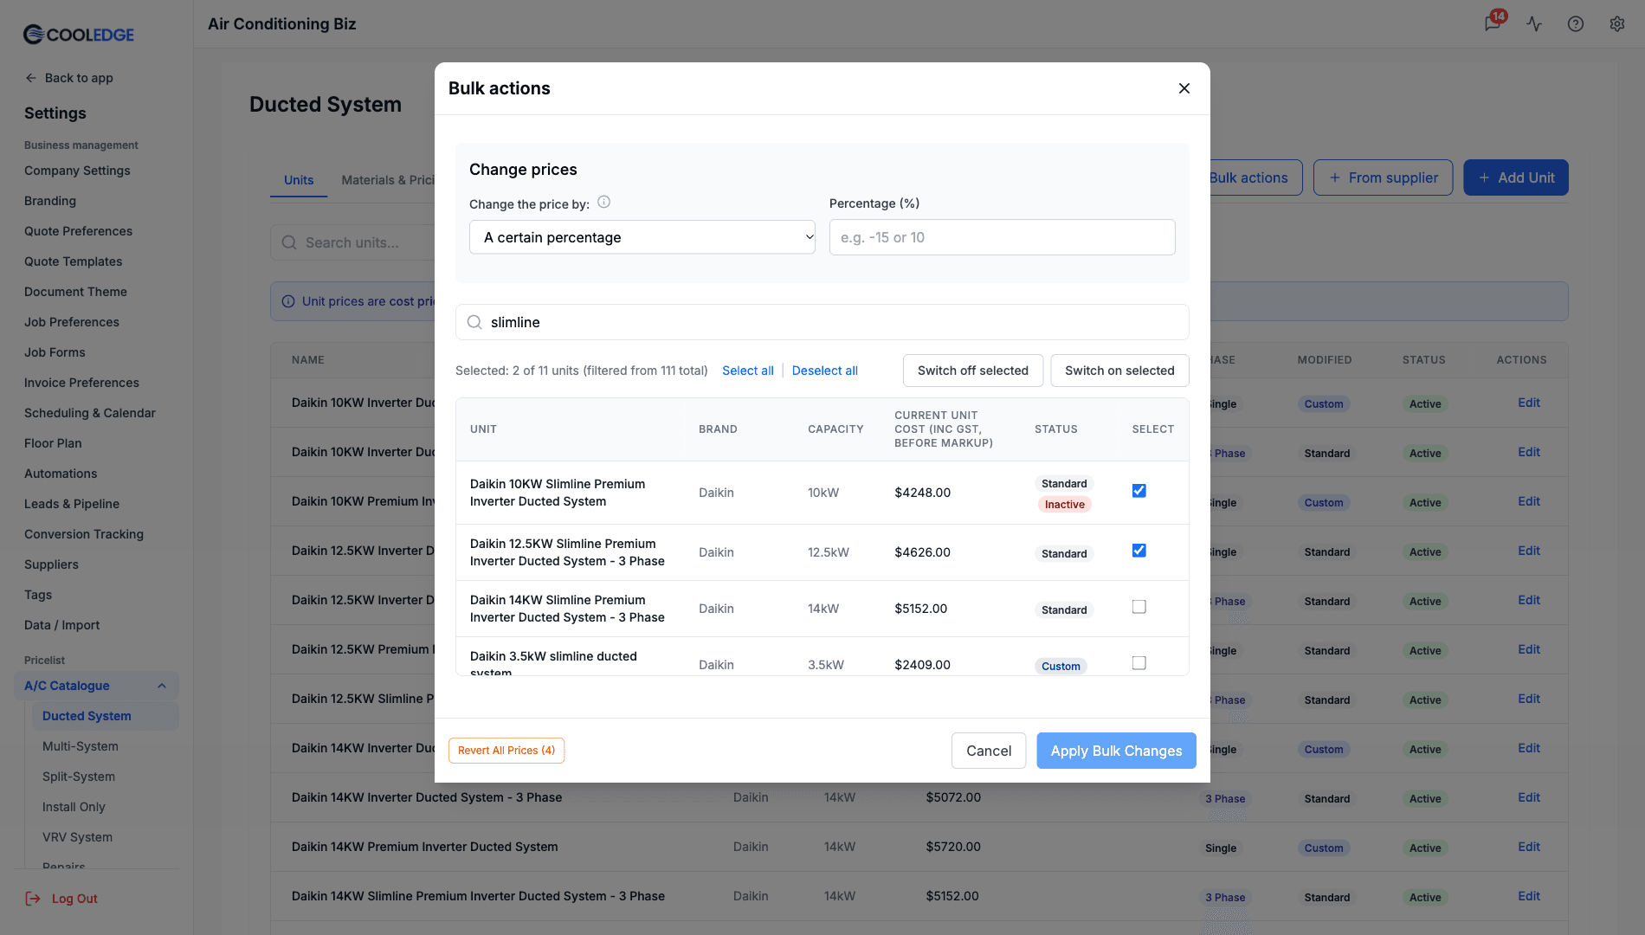The width and height of the screenshot is (1645, 935).
Task: Click the magnifier icon in slimline search
Action: [474, 322]
